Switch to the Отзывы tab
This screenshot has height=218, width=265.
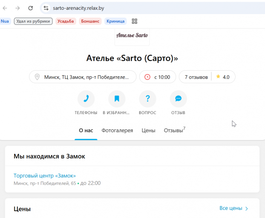[x=174, y=130]
